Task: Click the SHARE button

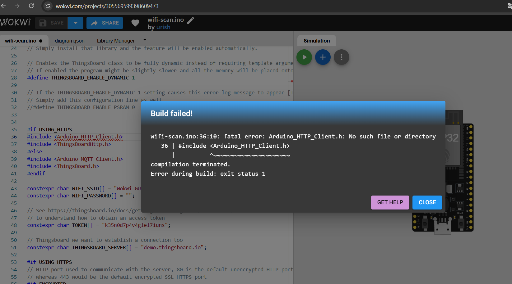Action: 105,23
